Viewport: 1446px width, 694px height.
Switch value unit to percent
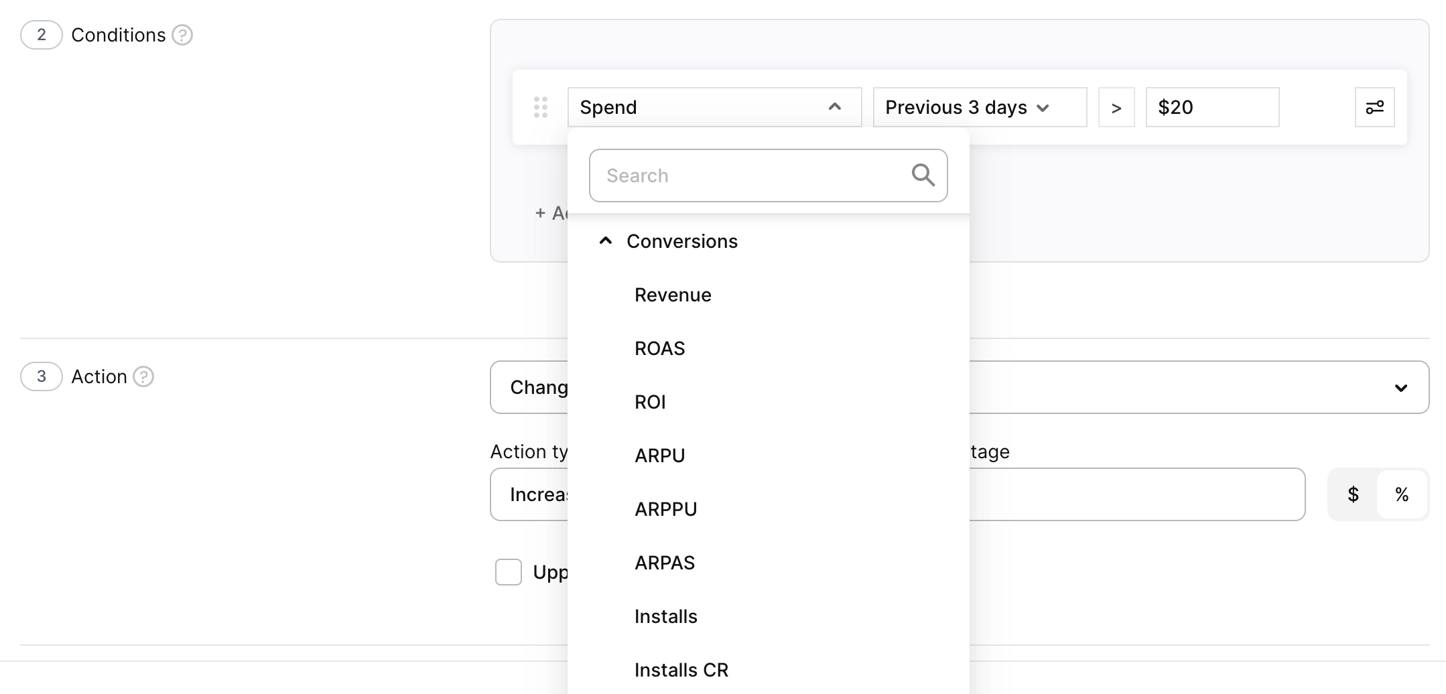tap(1401, 494)
